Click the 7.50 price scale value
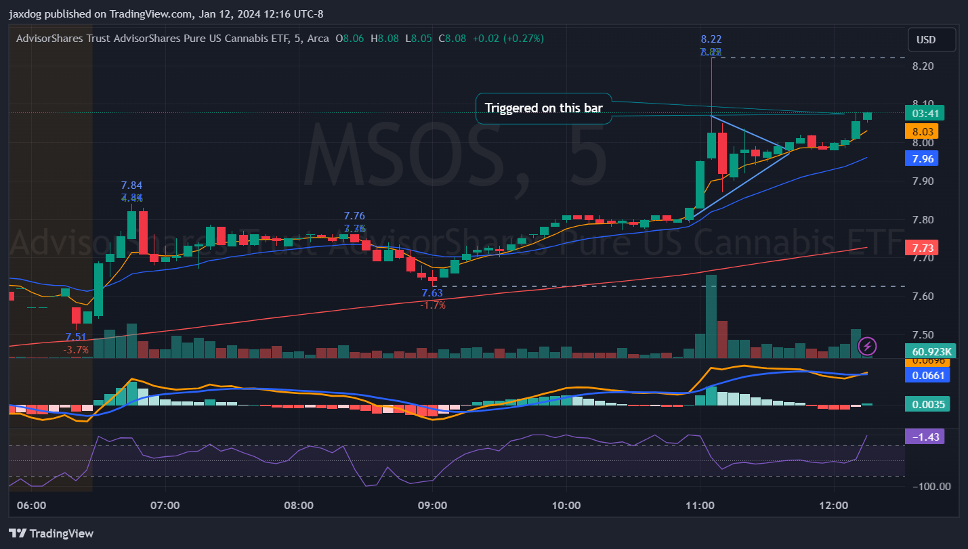Screen dimensions: 968x549 coord(923,335)
